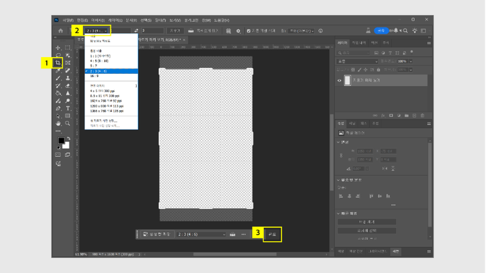Open the blend mode dropdown in Layers panel
The height and width of the screenshot is (273, 486).
[356, 62]
